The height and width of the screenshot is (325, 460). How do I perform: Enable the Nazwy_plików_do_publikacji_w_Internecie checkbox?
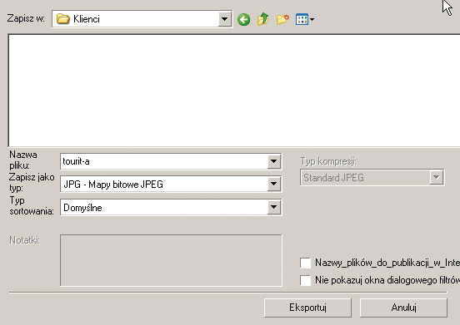(x=305, y=263)
